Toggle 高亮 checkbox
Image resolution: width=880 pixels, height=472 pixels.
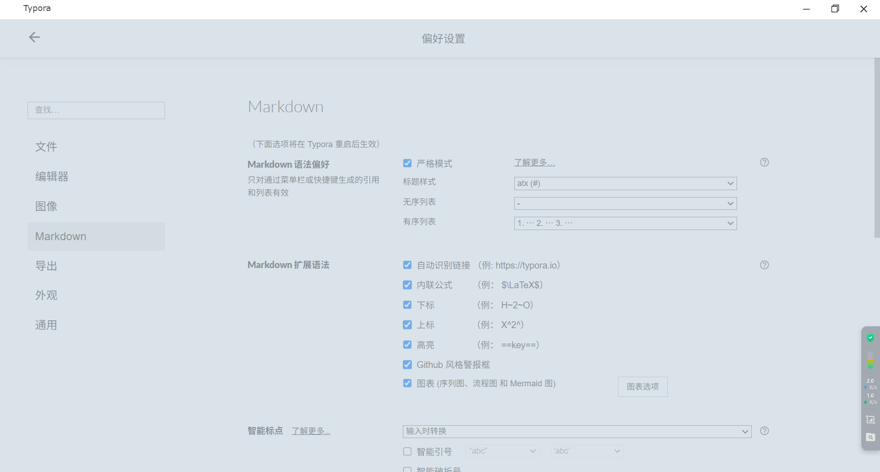coord(407,345)
